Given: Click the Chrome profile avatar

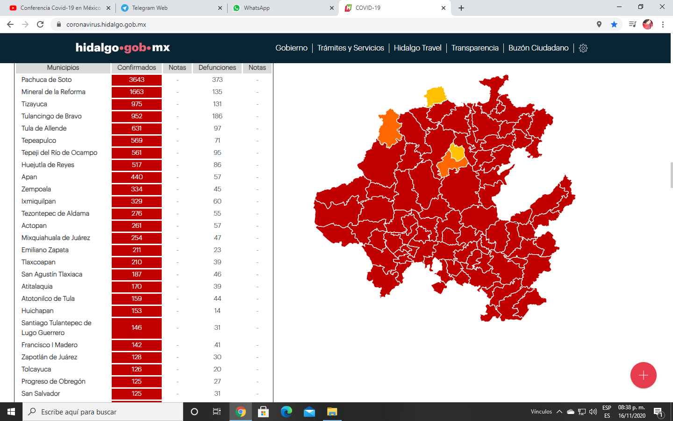Looking at the screenshot, I should (x=648, y=24).
